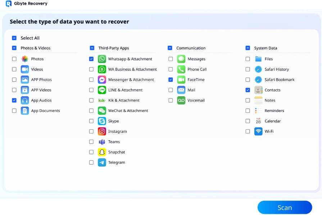Toggle the System Data group checkbox

[248, 48]
